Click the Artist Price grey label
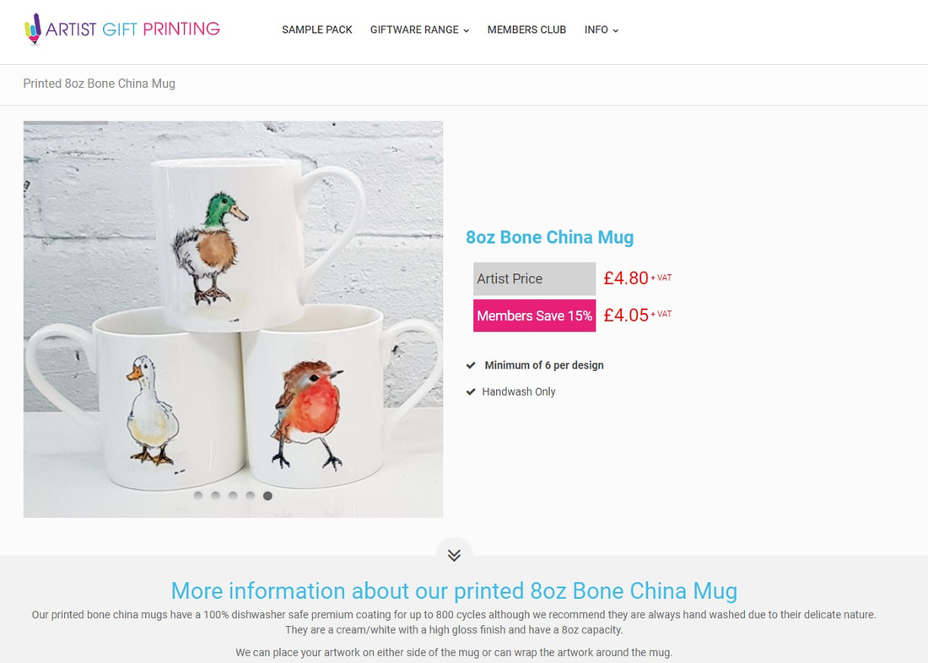The height and width of the screenshot is (663, 928). pyautogui.click(x=534, y=279)
